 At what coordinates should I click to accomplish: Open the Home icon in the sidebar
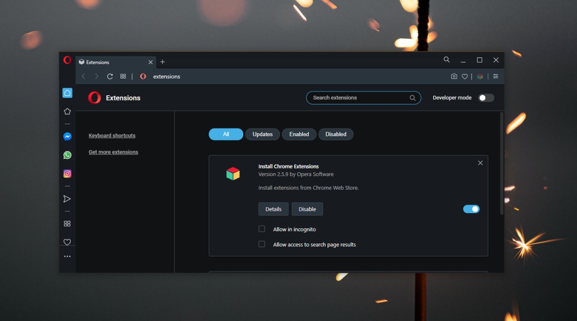(67, 93)
